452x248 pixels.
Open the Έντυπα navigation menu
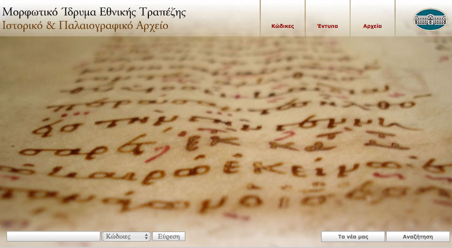click(328, 26)
